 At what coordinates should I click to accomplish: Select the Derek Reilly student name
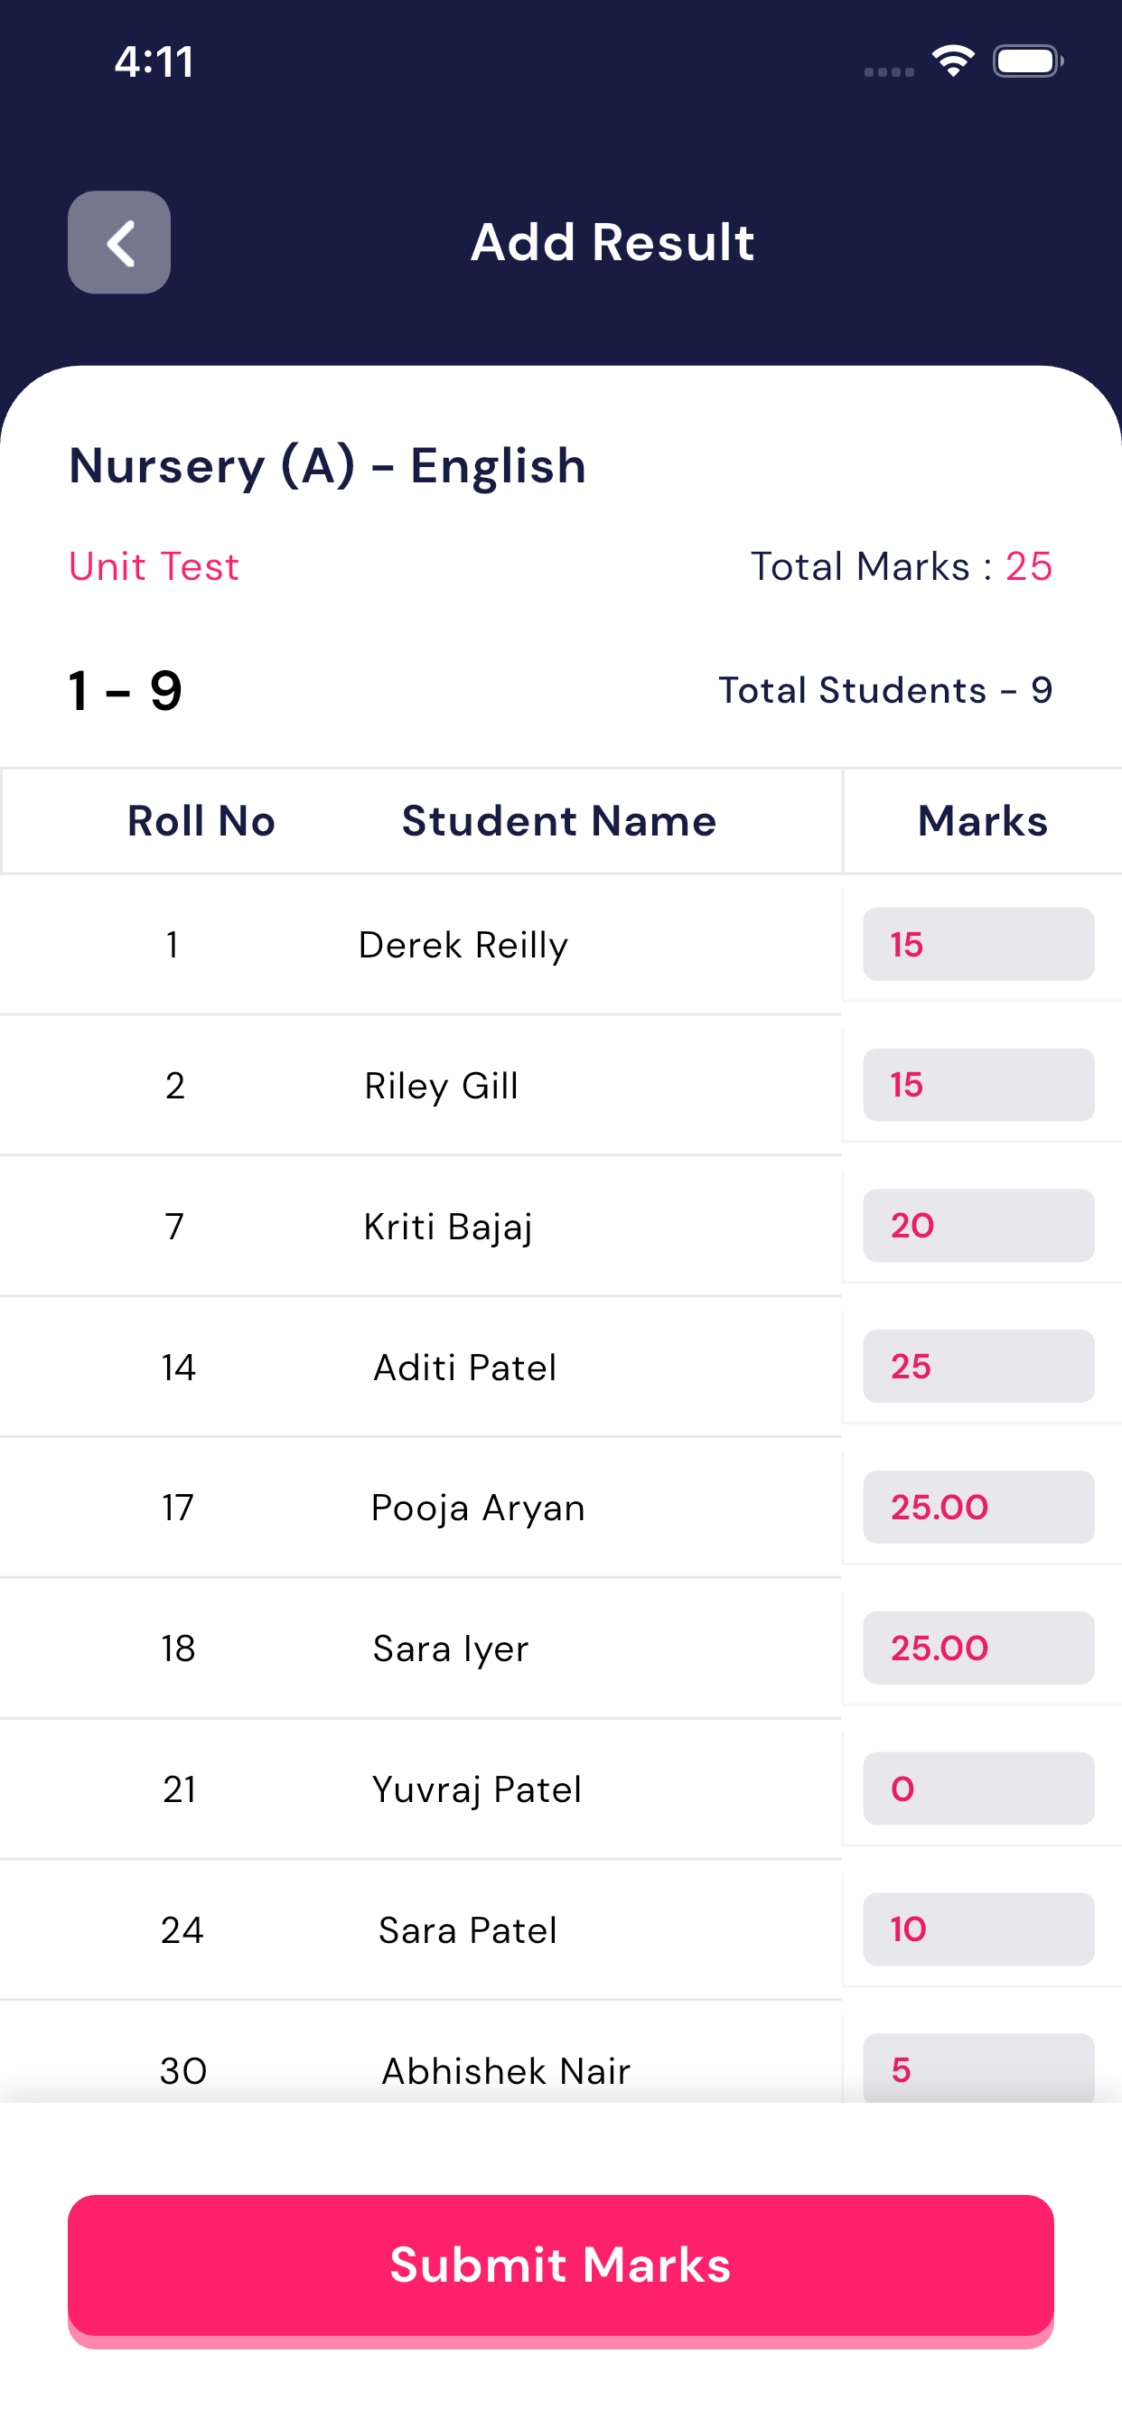pos(463,945)
